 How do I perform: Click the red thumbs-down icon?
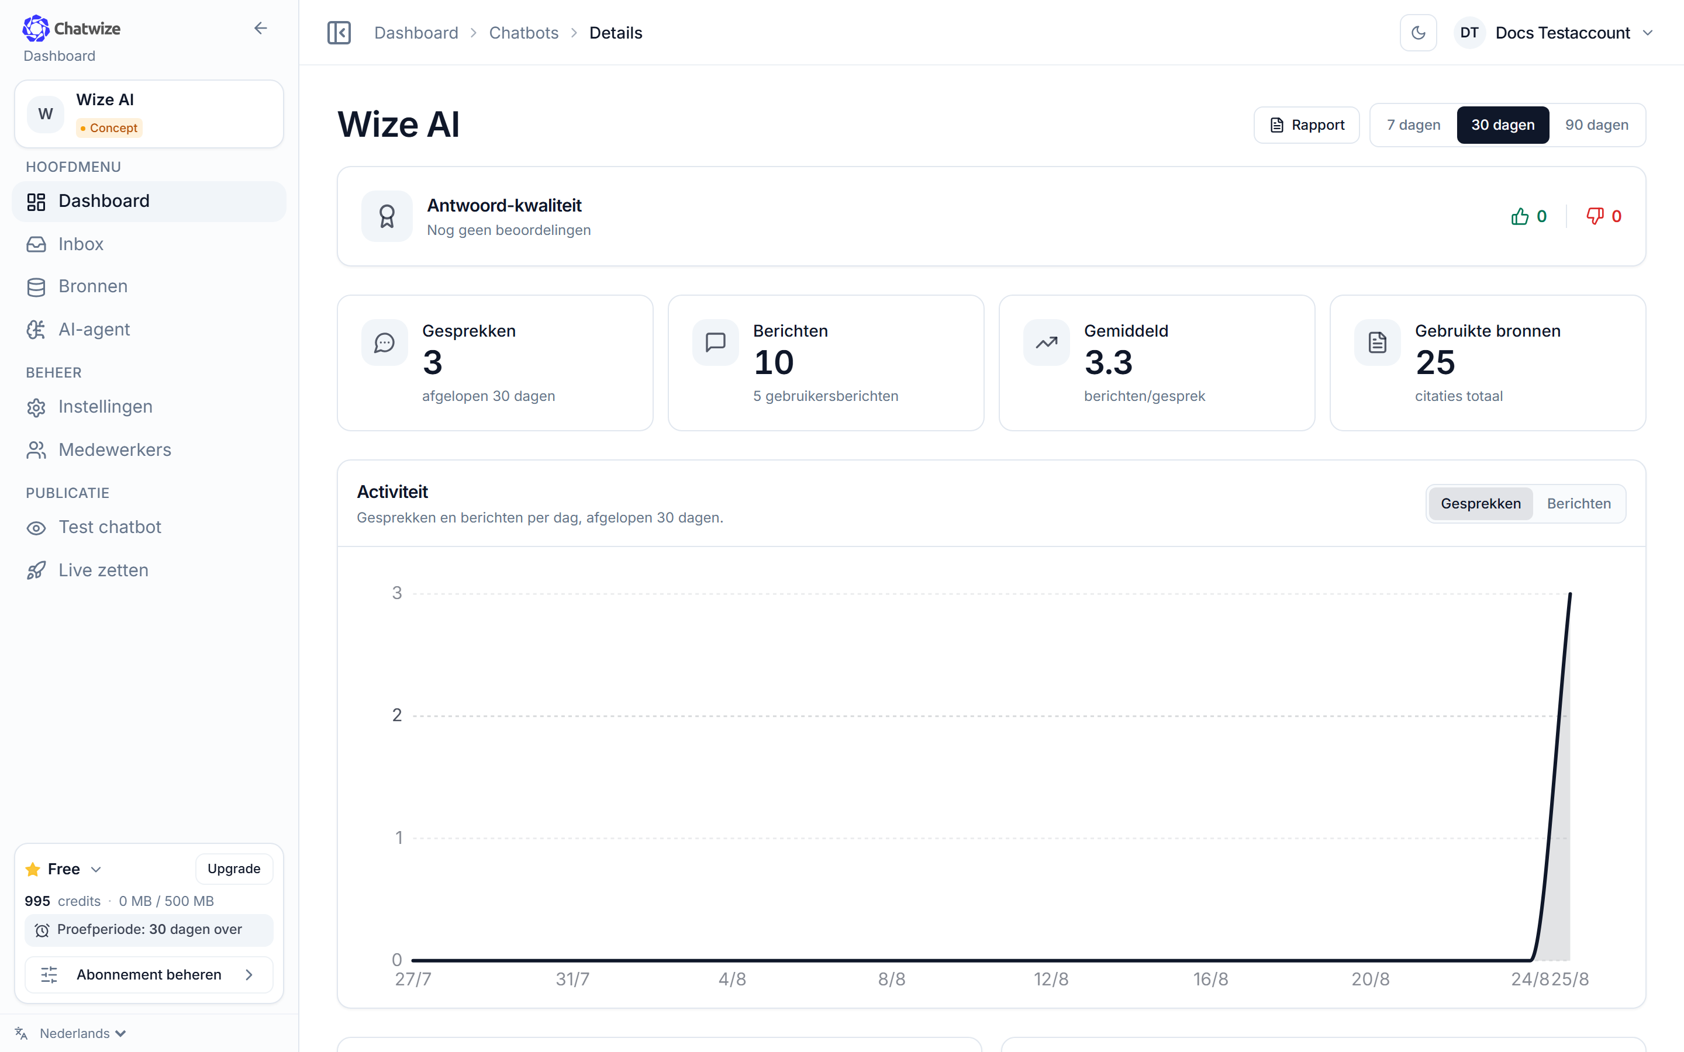[x=1595, y=216]
